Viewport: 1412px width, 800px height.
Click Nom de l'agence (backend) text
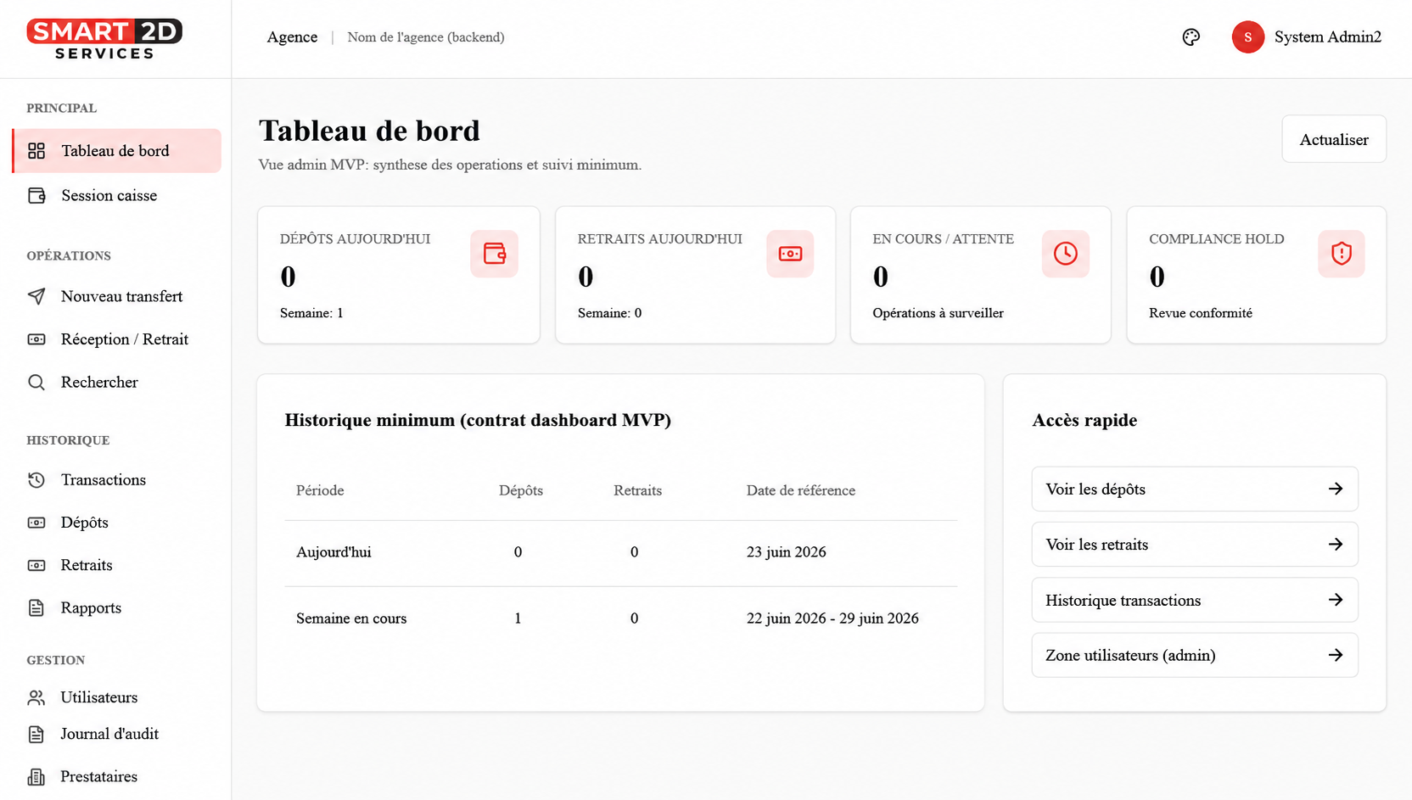(426, 37)
